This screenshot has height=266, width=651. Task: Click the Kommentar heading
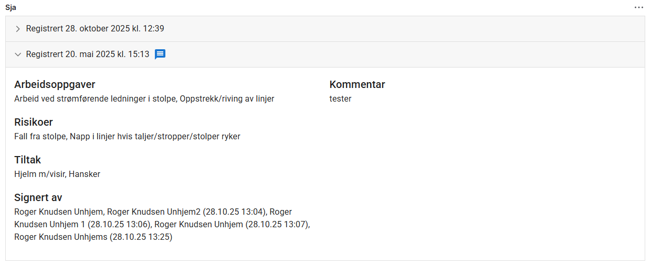357,84
